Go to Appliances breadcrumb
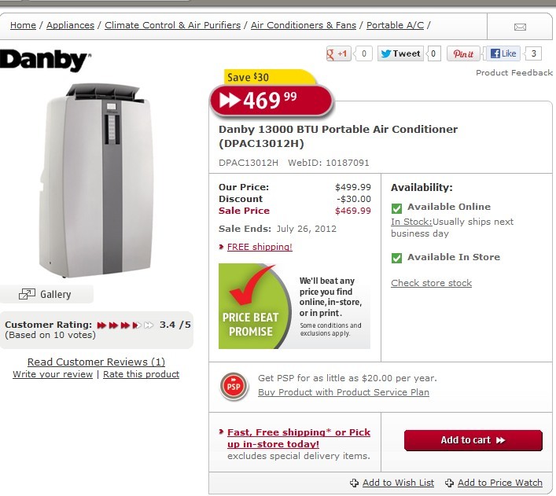Screen dimensions: 556x496 (x=70, y=25)
